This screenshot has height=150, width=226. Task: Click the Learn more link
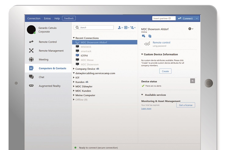click(x=146, y=109)
